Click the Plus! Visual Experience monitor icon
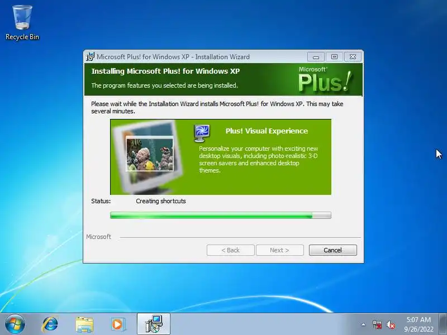 tap(202, 133)
